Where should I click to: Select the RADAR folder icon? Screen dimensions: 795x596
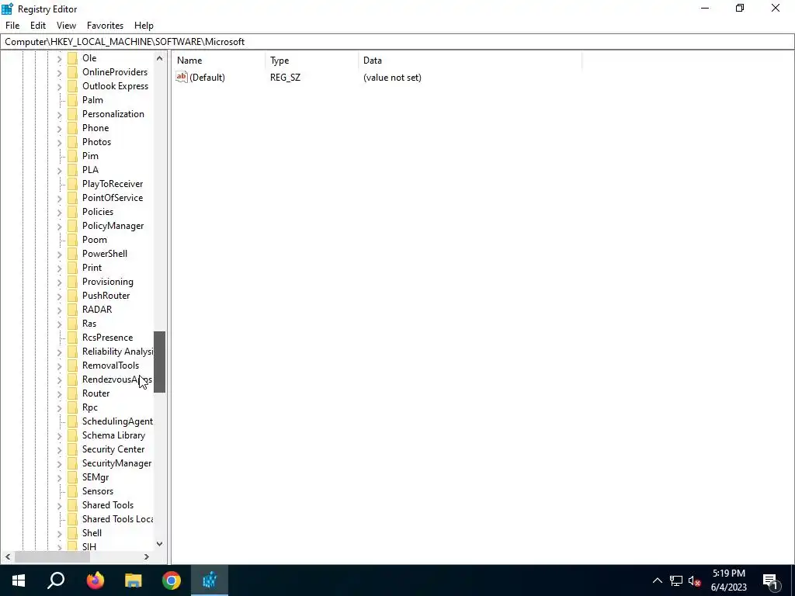pos(72,309)
